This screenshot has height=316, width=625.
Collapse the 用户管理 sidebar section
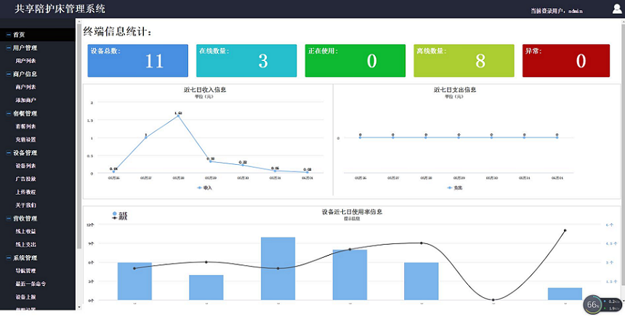click(25, 48)
